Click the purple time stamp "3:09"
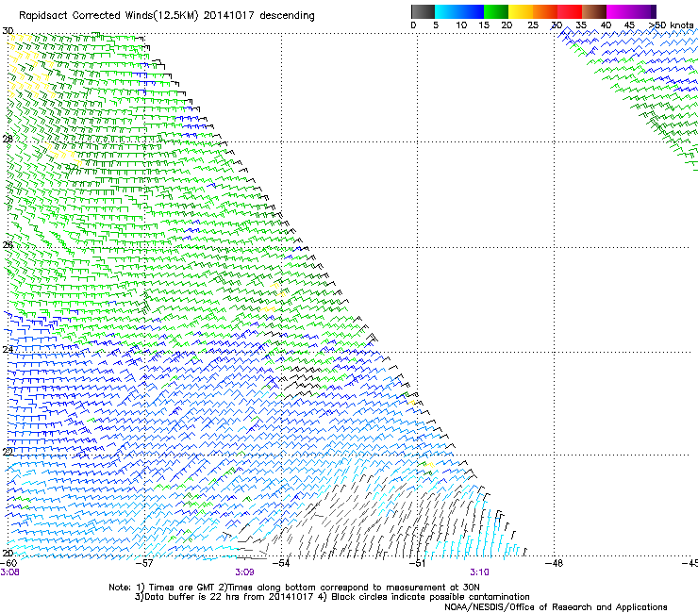 (x=244, y=572)
